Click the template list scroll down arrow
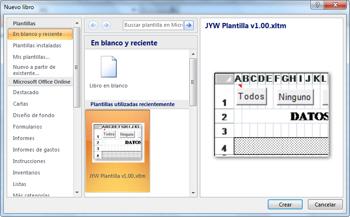Viewport: 350px width, 217px height. (x=193, y=193)
